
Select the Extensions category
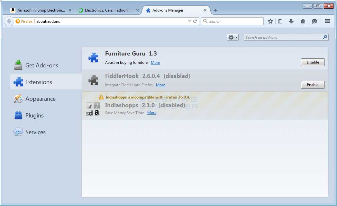(x=46, y=82)
